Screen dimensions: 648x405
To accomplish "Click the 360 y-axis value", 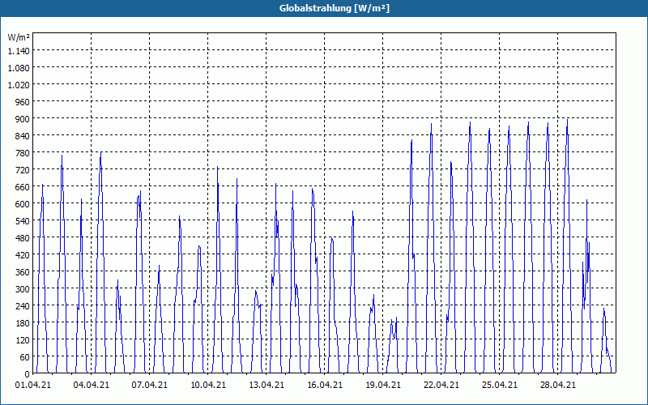I will [x=23, y=272].
